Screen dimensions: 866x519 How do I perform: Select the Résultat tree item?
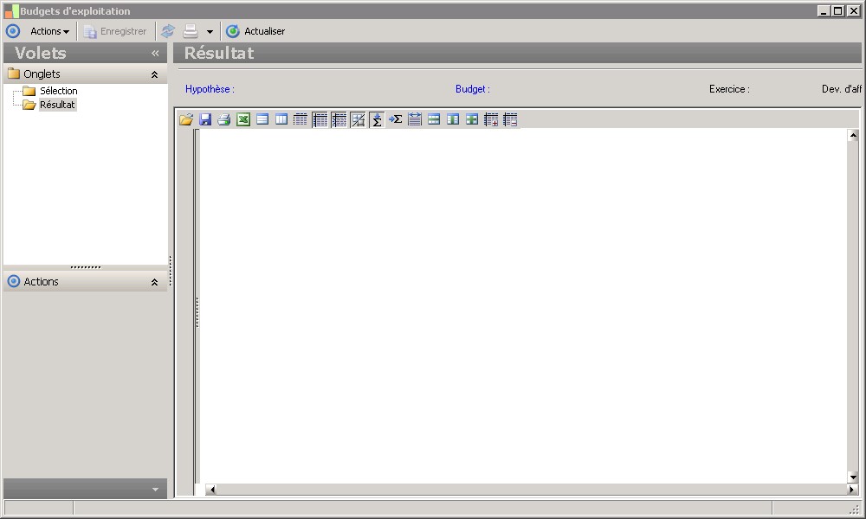tap(57, 105)
